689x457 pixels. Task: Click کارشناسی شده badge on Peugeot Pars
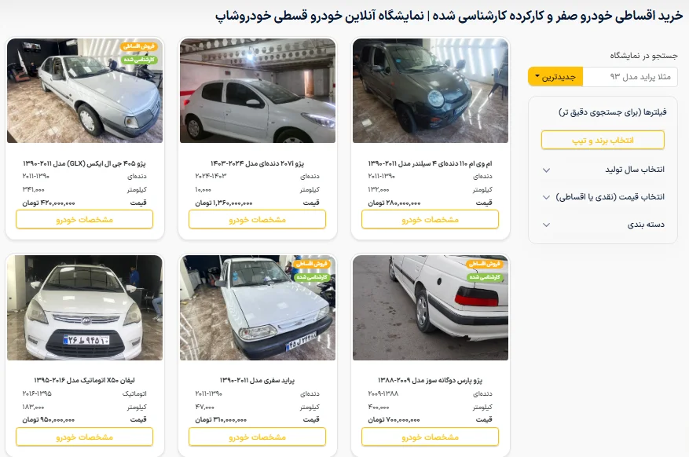[x=485, y=277]
